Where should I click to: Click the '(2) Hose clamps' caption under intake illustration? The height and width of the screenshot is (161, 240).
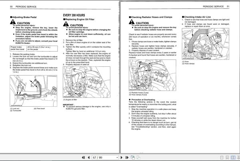[x=188, y=64]
